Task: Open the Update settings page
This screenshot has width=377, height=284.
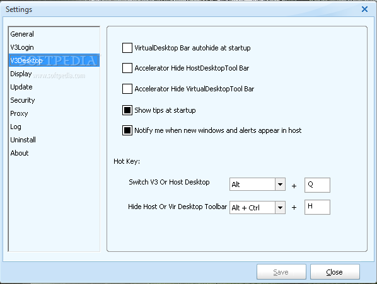Action: (54, 87)
